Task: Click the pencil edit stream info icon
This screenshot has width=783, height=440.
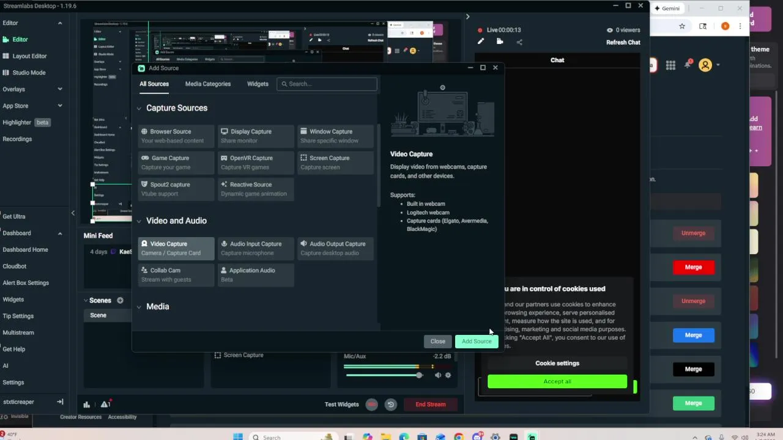Action: (481, 42)
